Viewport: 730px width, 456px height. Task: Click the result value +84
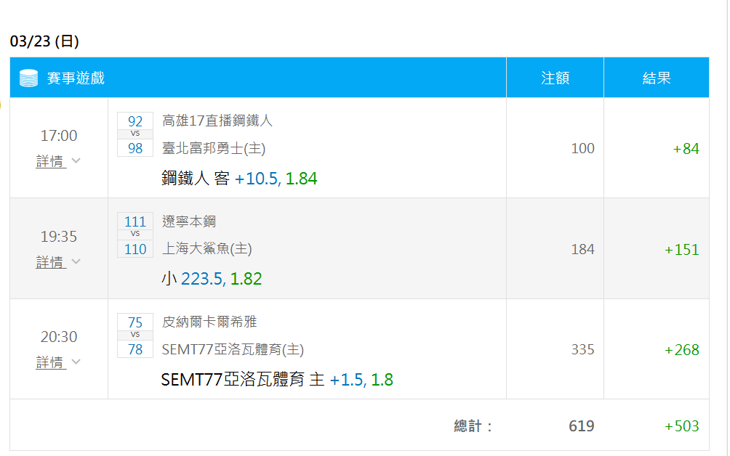686,149
